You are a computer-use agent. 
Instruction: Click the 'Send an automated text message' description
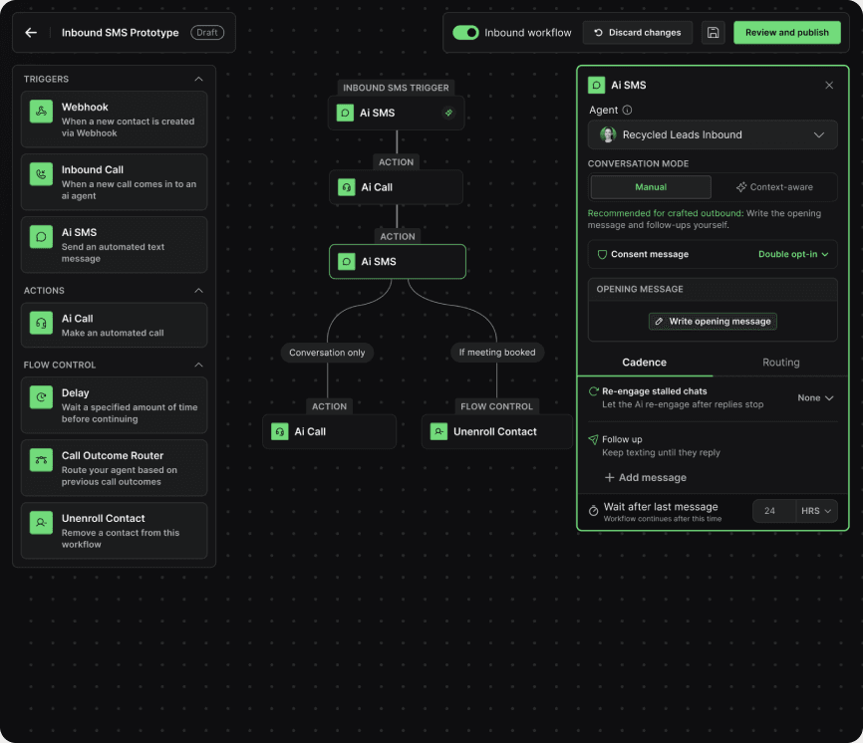(x=113, y=252)
